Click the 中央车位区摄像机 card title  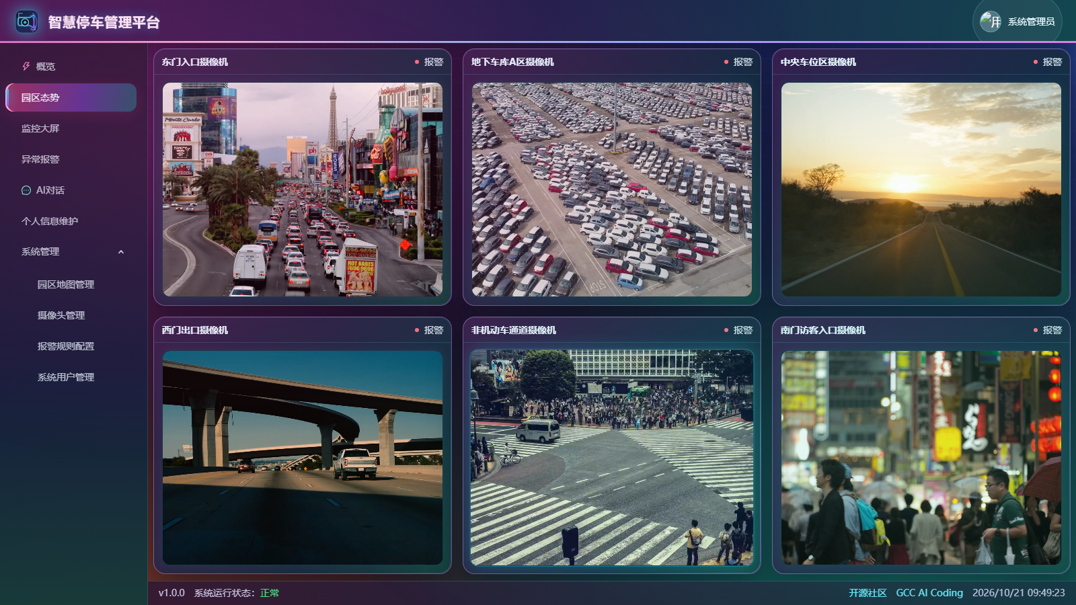(x=818, y=62)
